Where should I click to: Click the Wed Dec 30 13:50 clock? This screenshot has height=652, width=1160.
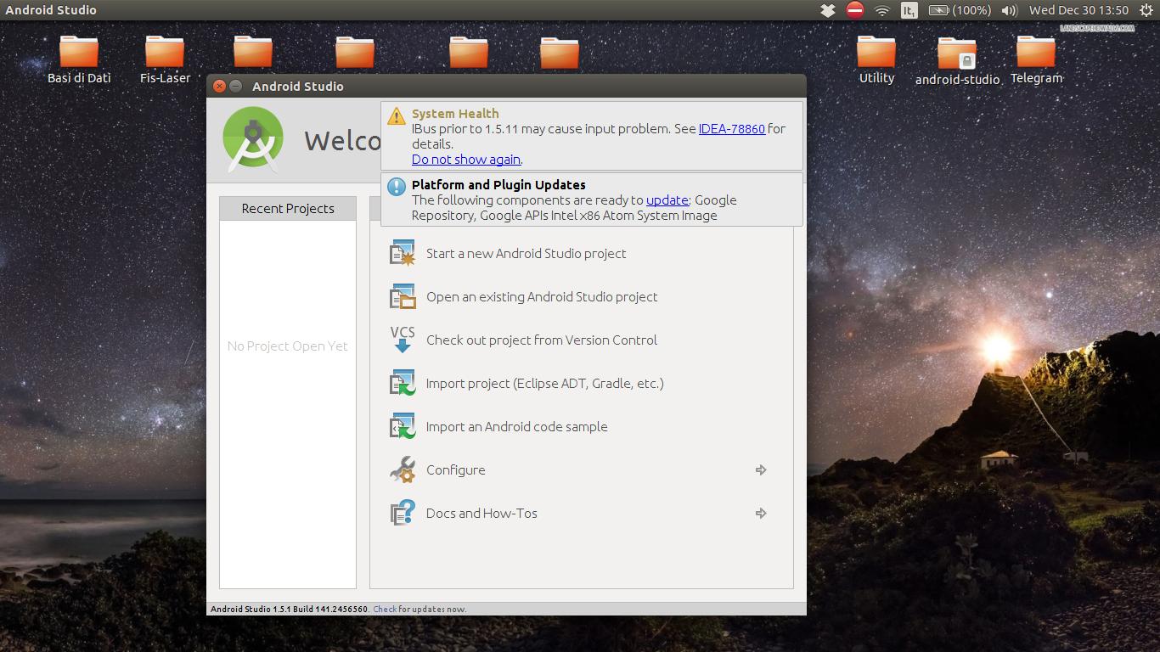point(1078,10)
